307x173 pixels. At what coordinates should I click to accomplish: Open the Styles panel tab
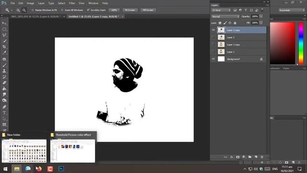(x=286, y=68)
